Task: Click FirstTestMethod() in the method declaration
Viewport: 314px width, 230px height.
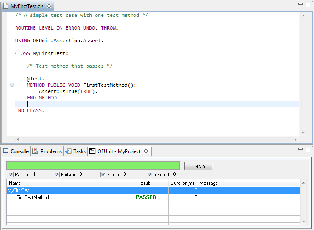Action: [108, 85]
